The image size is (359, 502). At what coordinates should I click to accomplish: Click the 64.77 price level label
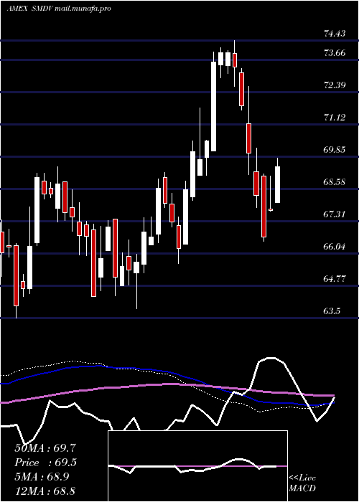coord(335,279)
